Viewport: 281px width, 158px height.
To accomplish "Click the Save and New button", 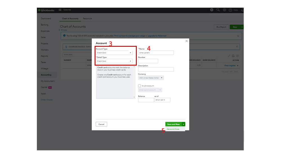I will point(174,124).
